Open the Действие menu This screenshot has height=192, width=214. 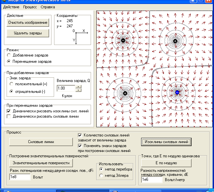11,7
